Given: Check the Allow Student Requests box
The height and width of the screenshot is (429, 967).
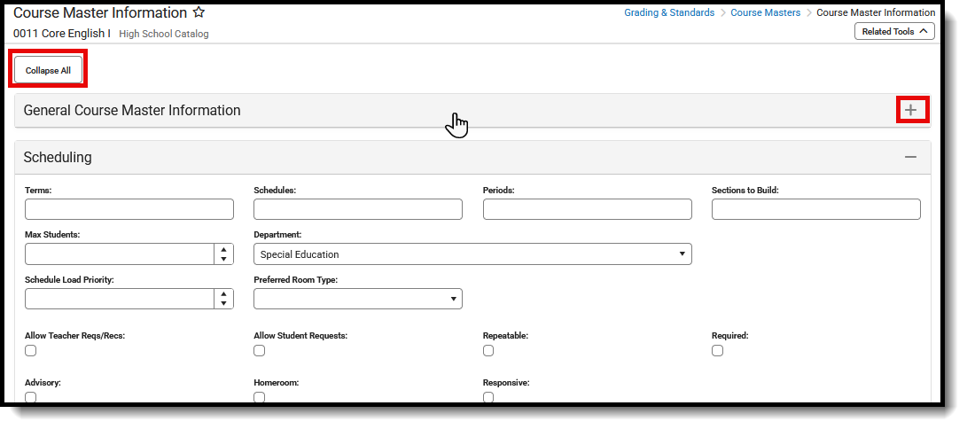Looking at the screenshot, I should [260, 351].
